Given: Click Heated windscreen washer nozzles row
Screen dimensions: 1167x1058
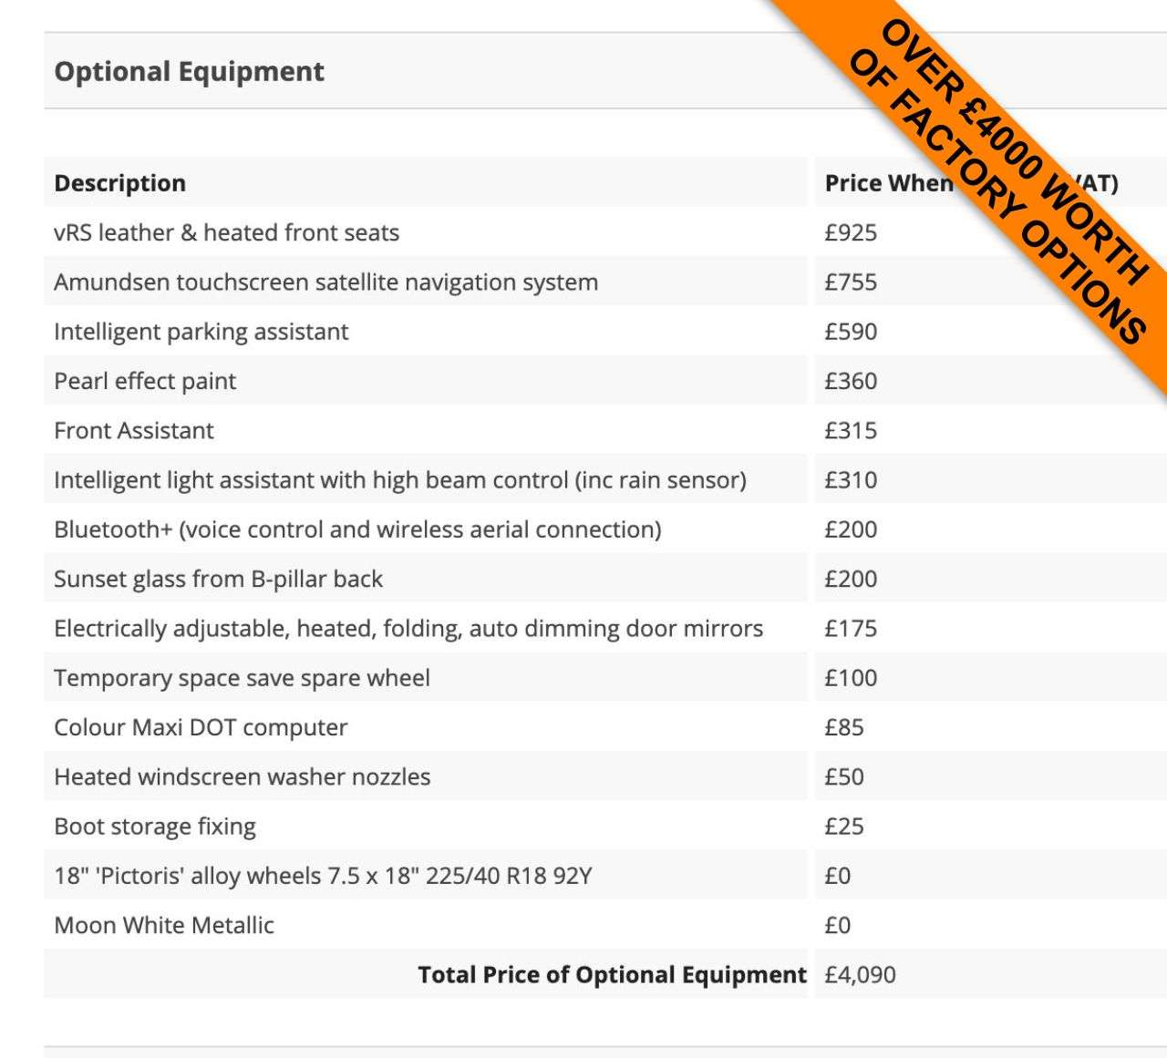Looking at the screenshot, I should pos(242,777).
